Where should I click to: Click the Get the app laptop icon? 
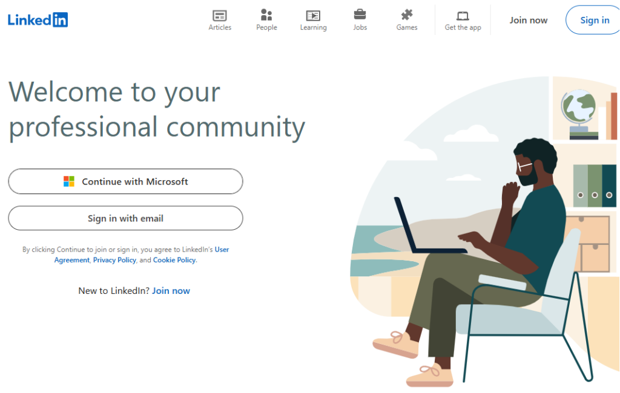coord(463,16)
